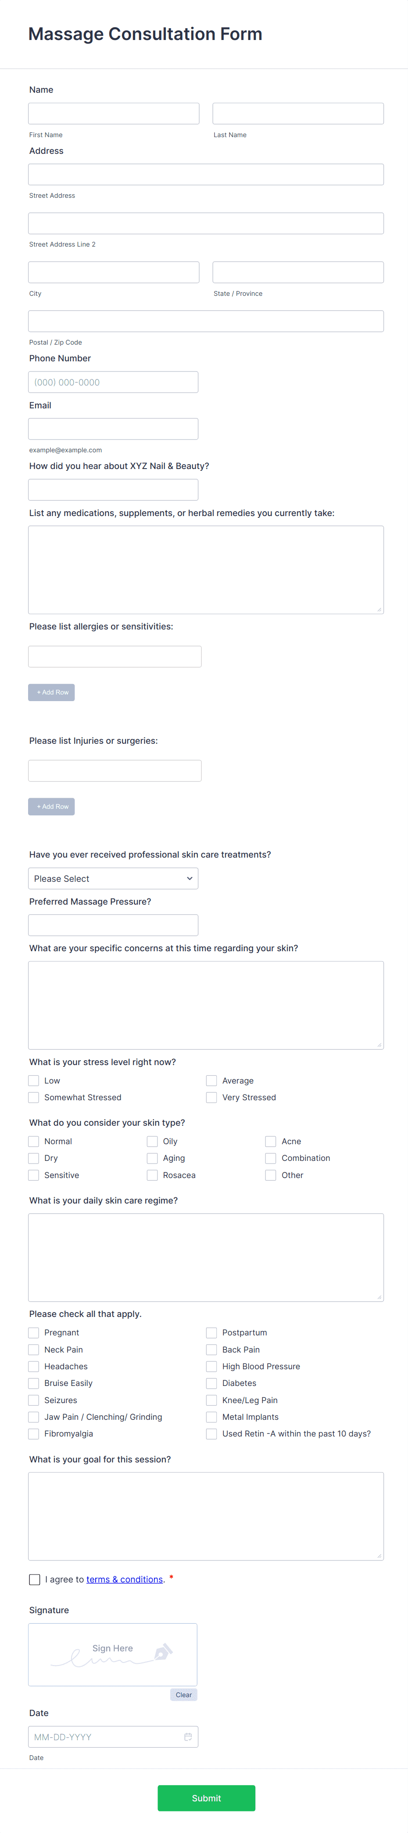Clear the signature field
The width and height of the screenshot is (408, 1833).
(x=183, y=1694)
